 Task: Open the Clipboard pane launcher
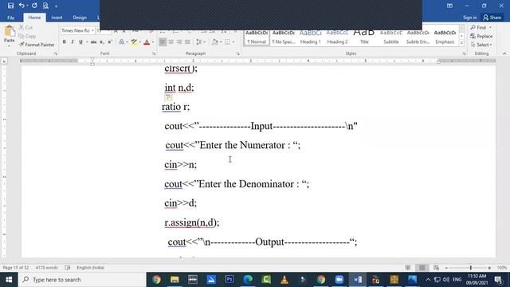[56, 53]
